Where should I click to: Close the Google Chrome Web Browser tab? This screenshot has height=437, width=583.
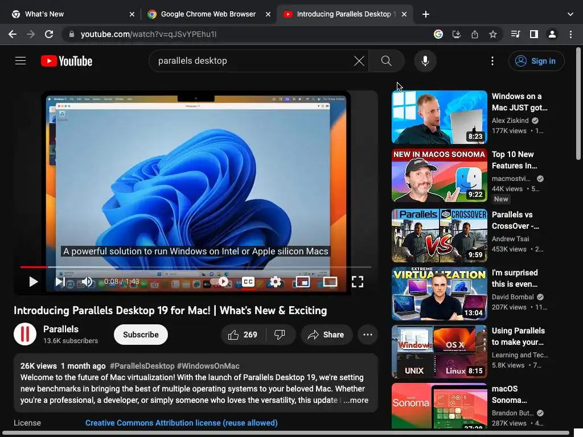(268, 14)
